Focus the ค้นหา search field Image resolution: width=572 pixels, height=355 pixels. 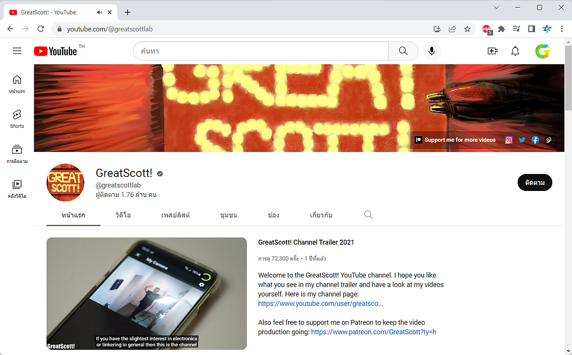[261, 51]
